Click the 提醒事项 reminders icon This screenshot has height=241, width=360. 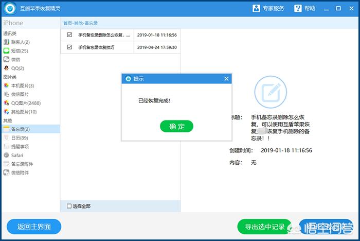coord(6,146)
